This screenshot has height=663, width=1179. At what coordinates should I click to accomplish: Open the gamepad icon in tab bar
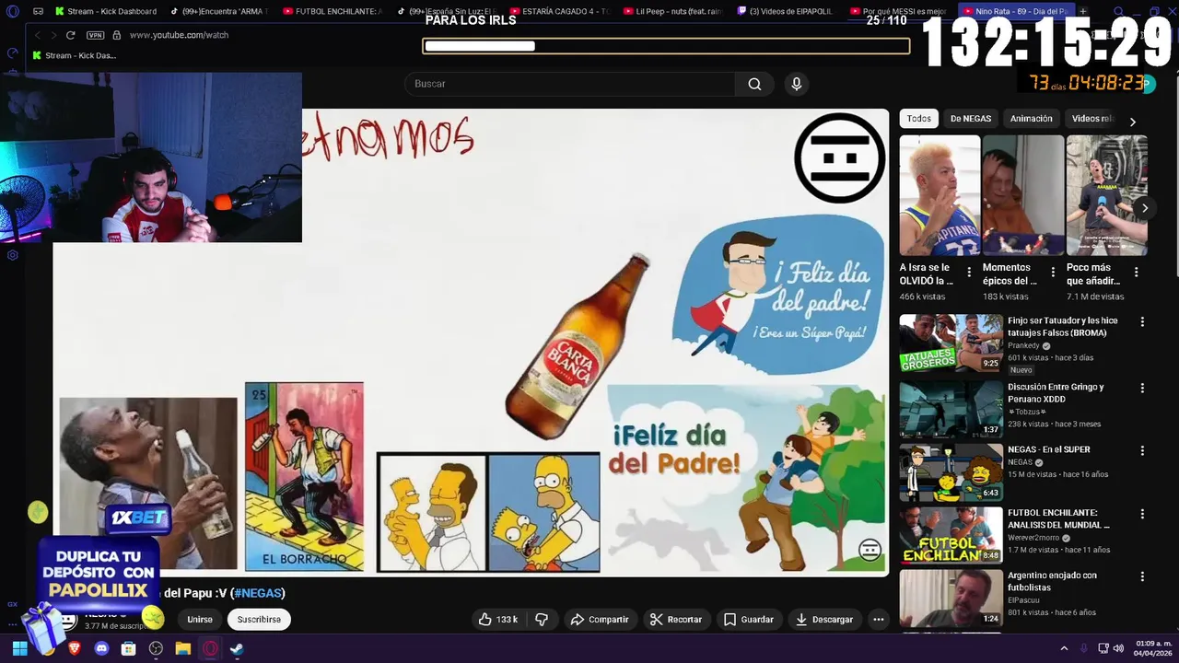tap(38, 11)
